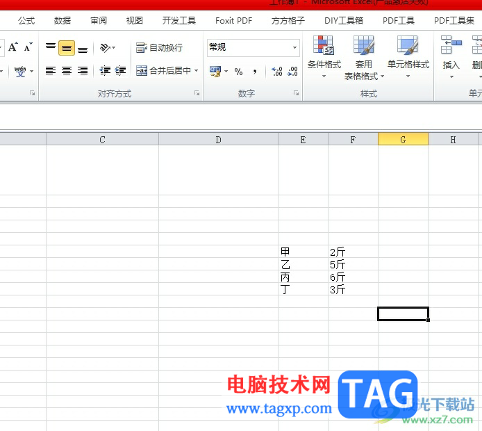
Task: Open 套用表格格式 table styles
Action: 364,58
